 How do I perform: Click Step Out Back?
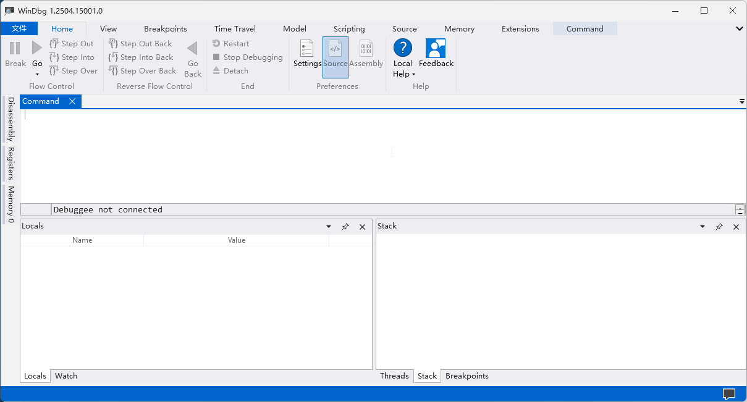(140, 44)
